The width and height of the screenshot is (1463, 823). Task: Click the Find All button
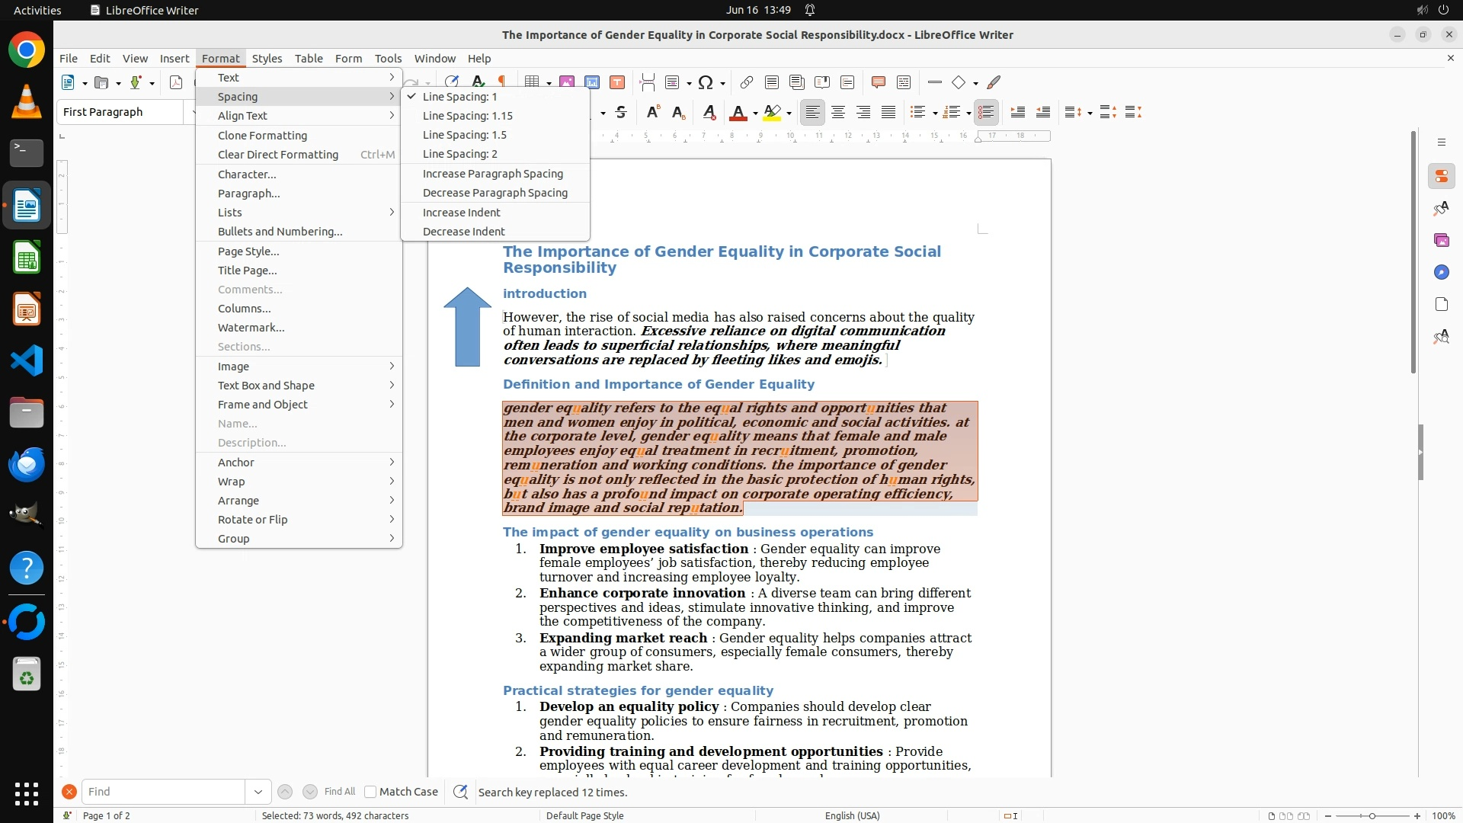tap(339, 792)
